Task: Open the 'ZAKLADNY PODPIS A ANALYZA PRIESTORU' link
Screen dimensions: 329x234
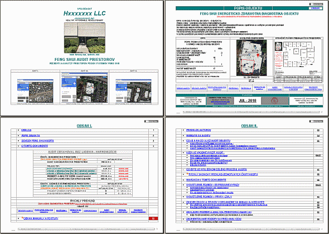Action: click(219, 212)
